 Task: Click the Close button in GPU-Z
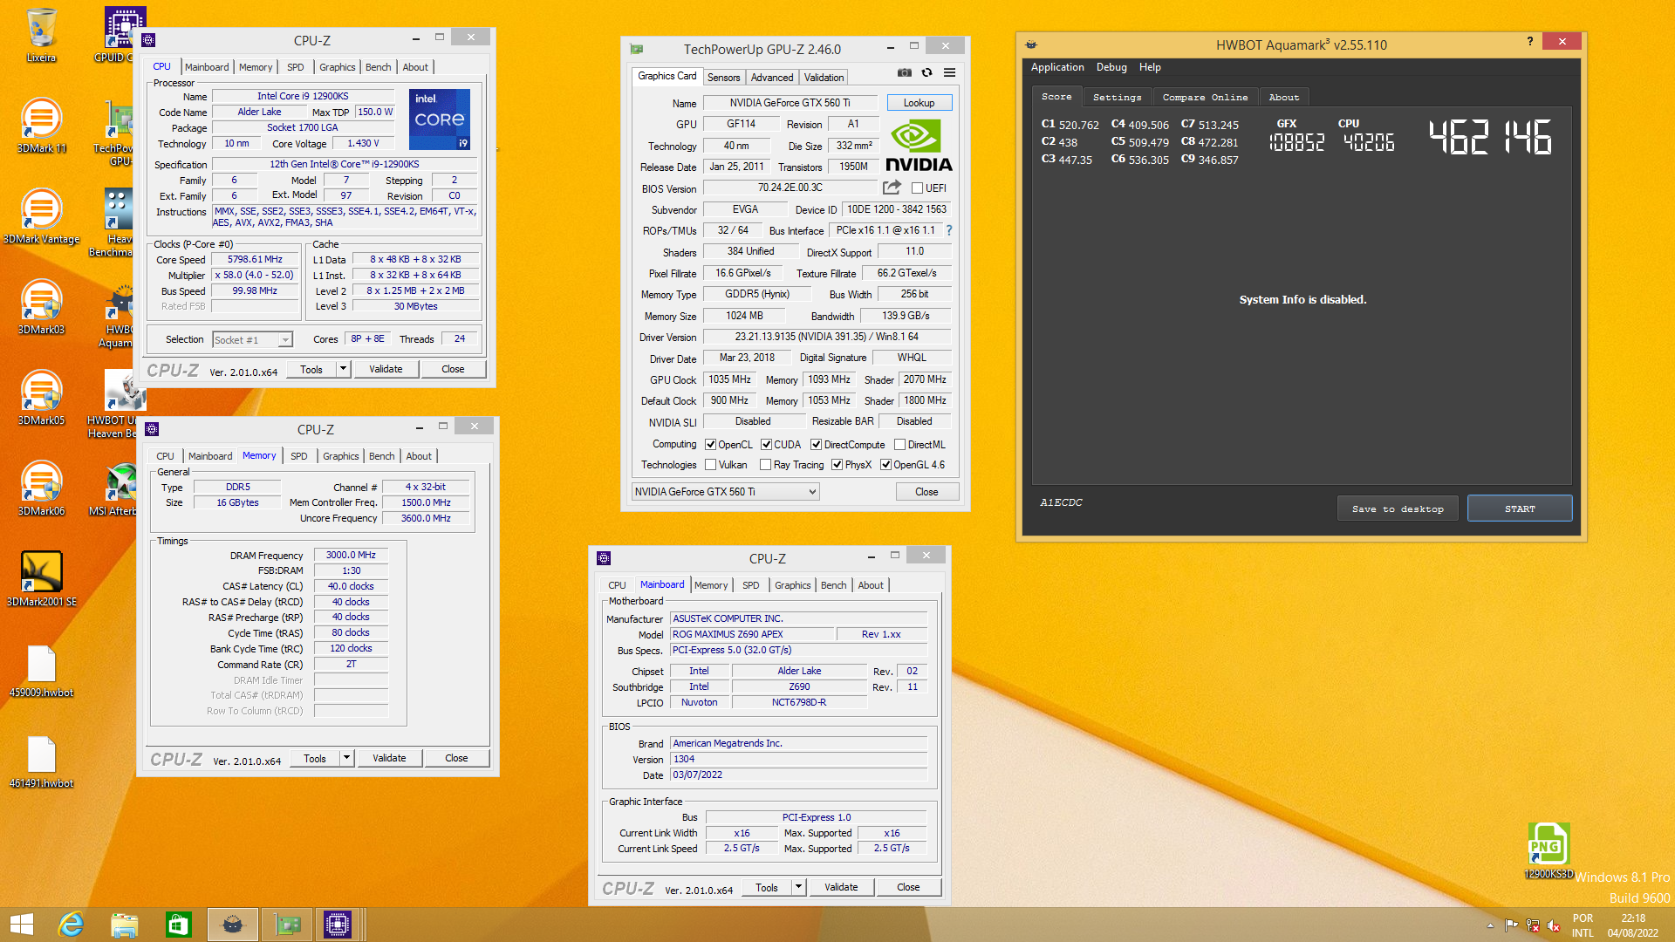click(926, 492)
